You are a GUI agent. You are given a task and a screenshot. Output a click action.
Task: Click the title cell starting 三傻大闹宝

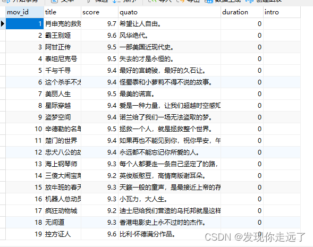coord(63,176)
